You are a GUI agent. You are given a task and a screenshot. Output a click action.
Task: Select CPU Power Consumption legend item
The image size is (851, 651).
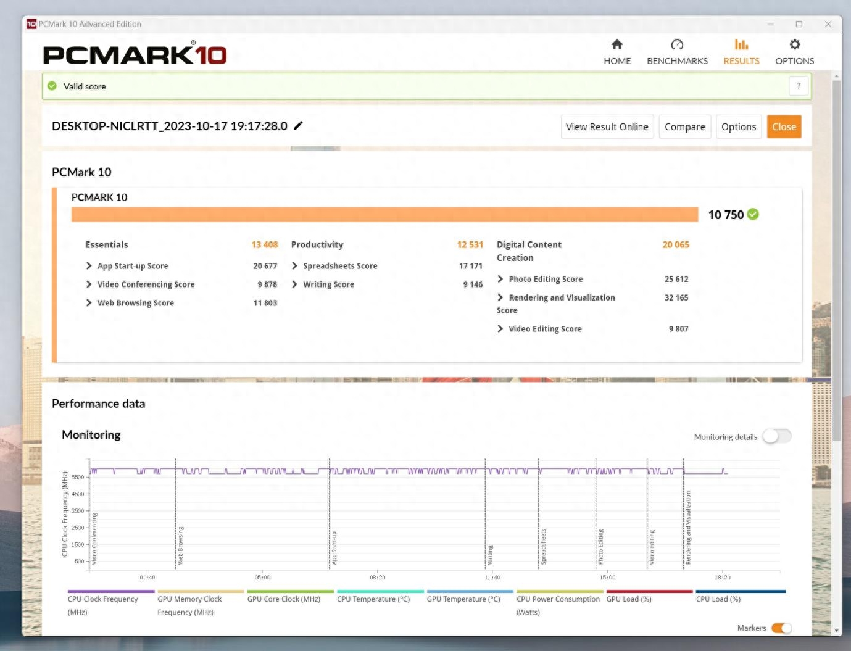tap(560, 605)
